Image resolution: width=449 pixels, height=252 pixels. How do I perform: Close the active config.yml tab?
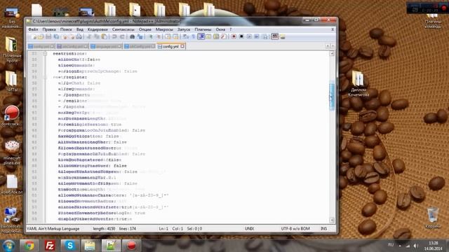pos(182,46)
